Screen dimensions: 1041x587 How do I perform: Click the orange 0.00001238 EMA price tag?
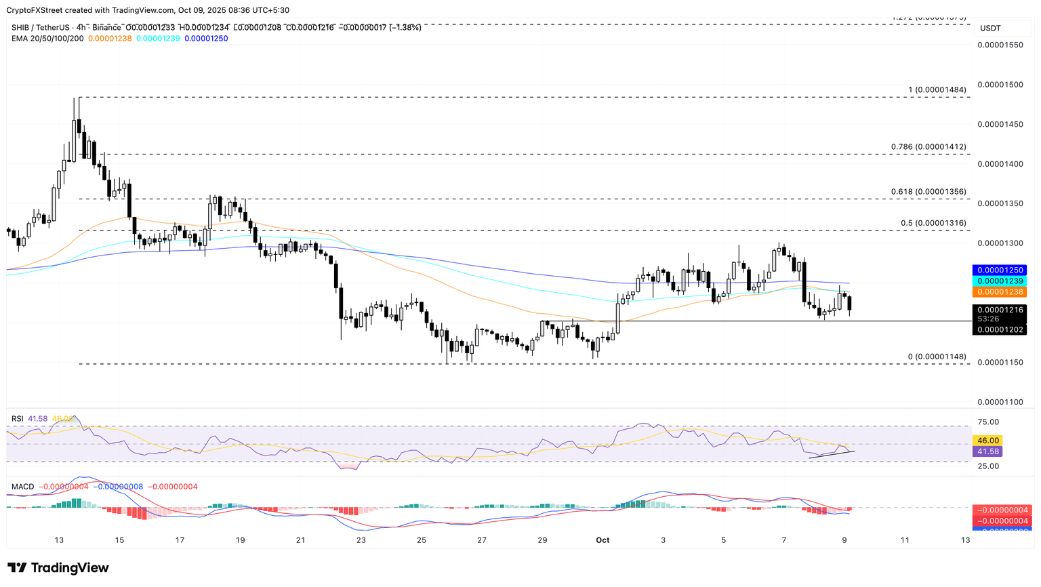(x=1000, y=292)
